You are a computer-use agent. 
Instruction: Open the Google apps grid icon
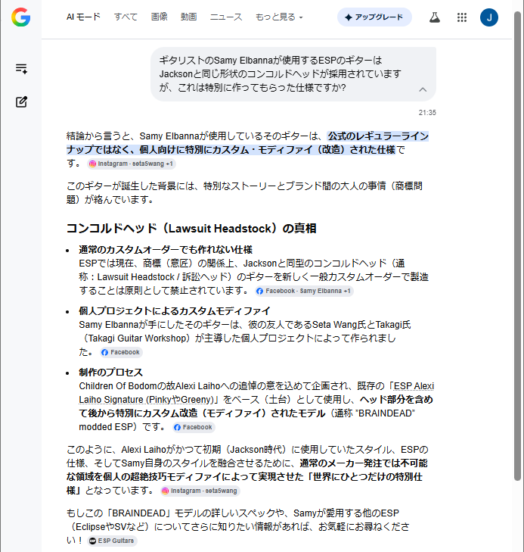point(462,17)
